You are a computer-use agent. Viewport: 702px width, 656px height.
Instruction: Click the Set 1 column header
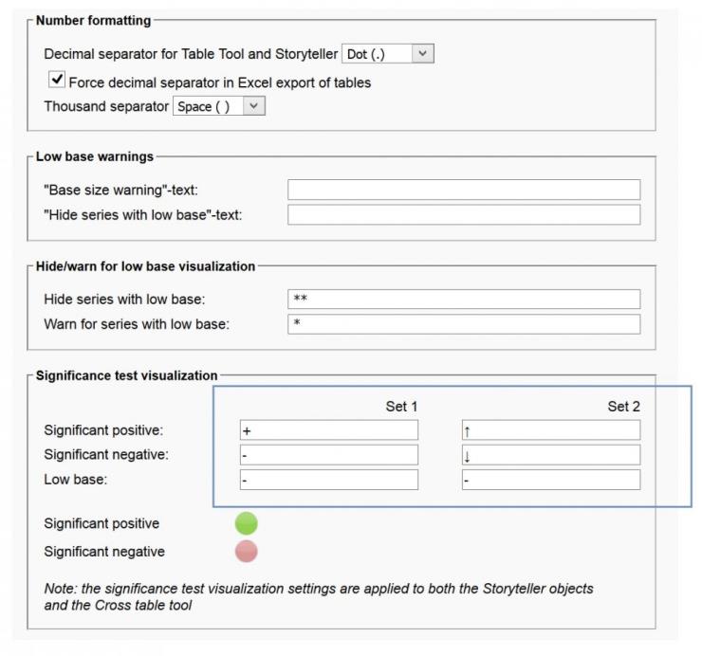[401, 407]
